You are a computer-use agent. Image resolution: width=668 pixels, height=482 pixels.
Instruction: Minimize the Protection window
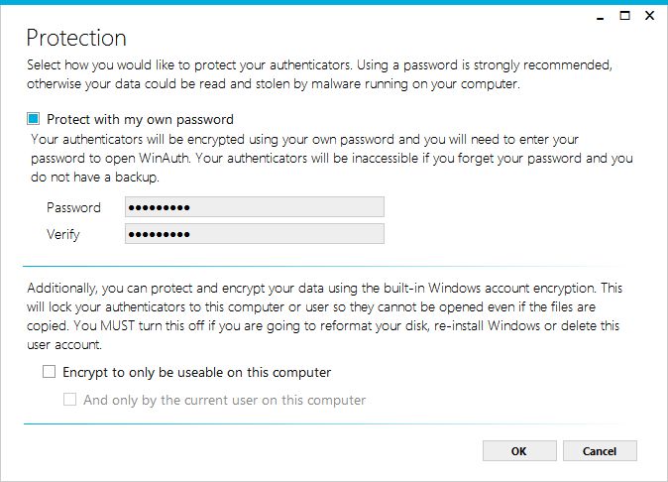[x=601, y=17]
